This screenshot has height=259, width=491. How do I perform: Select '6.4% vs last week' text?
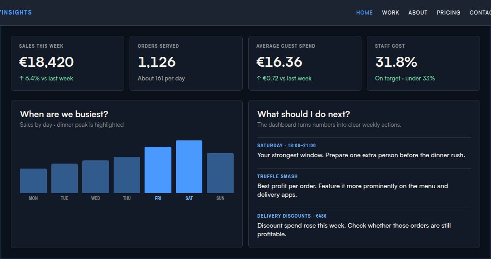[x=49, y=79]
